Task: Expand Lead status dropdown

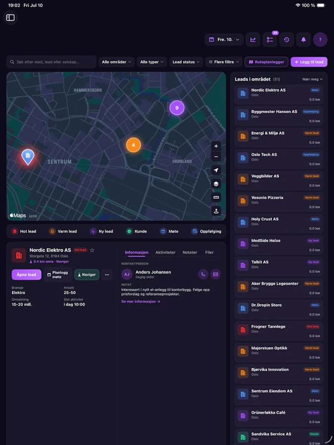Action: (x=186, y=62)
